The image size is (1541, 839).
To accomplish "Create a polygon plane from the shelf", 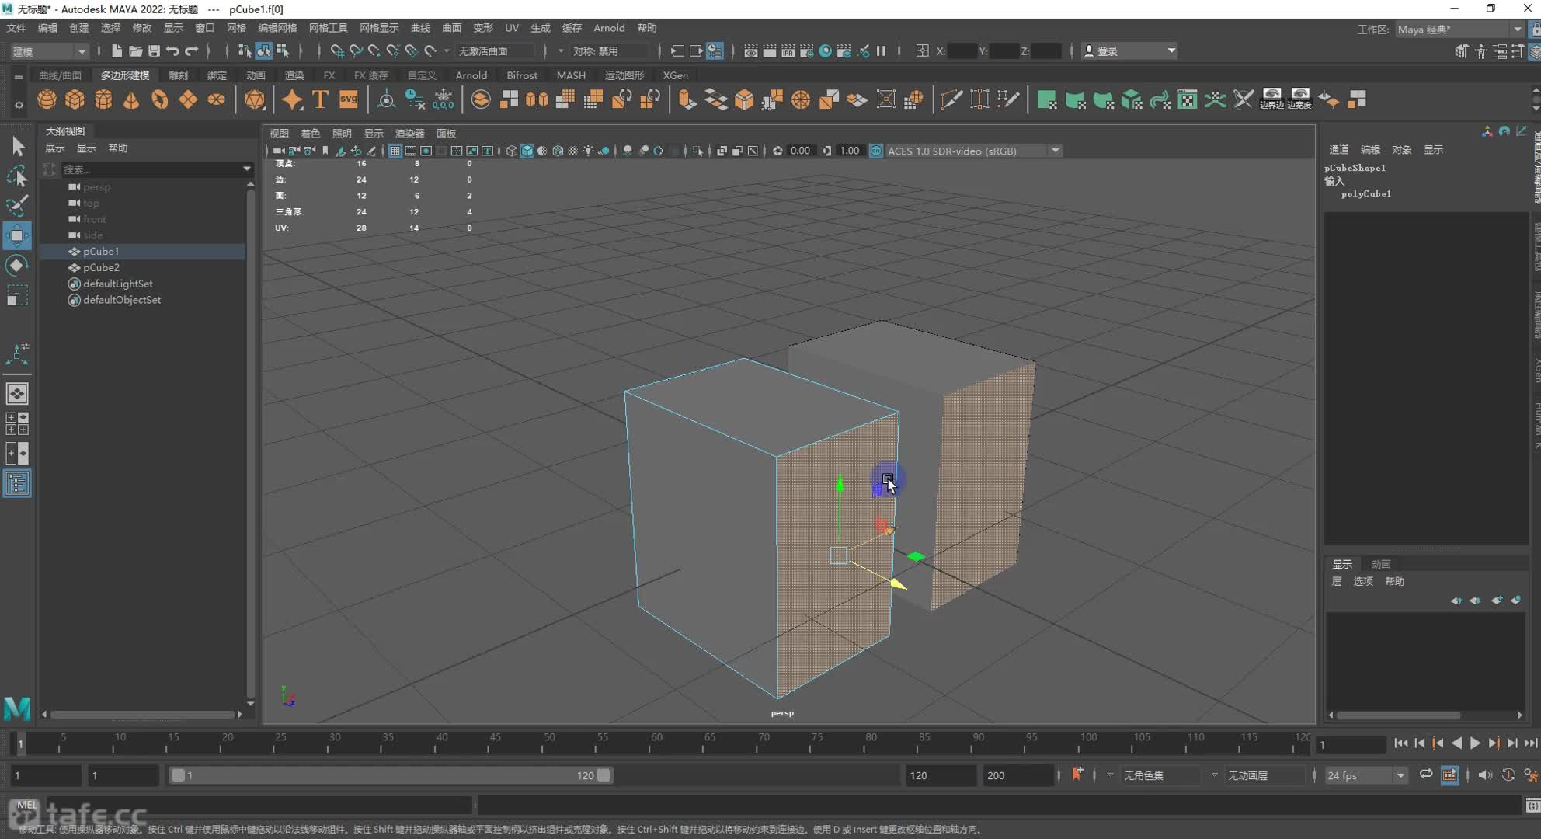I will 188,99.
